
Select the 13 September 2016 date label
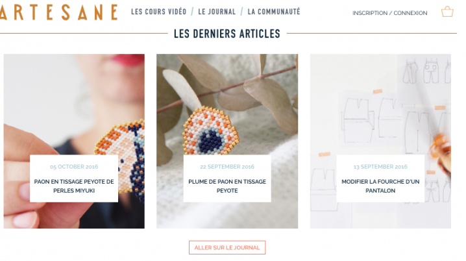pyautogui.click(x=380, y=167)
